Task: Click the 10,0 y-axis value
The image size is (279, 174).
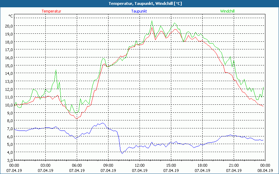Action: [x=9, y=105]
